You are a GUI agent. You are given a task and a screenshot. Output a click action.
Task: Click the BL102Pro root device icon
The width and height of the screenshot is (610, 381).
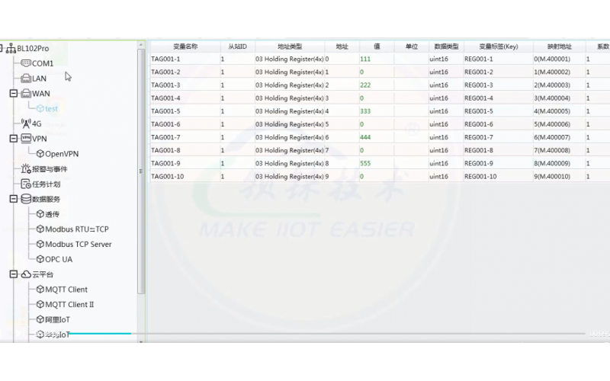[x=11, y=48]
